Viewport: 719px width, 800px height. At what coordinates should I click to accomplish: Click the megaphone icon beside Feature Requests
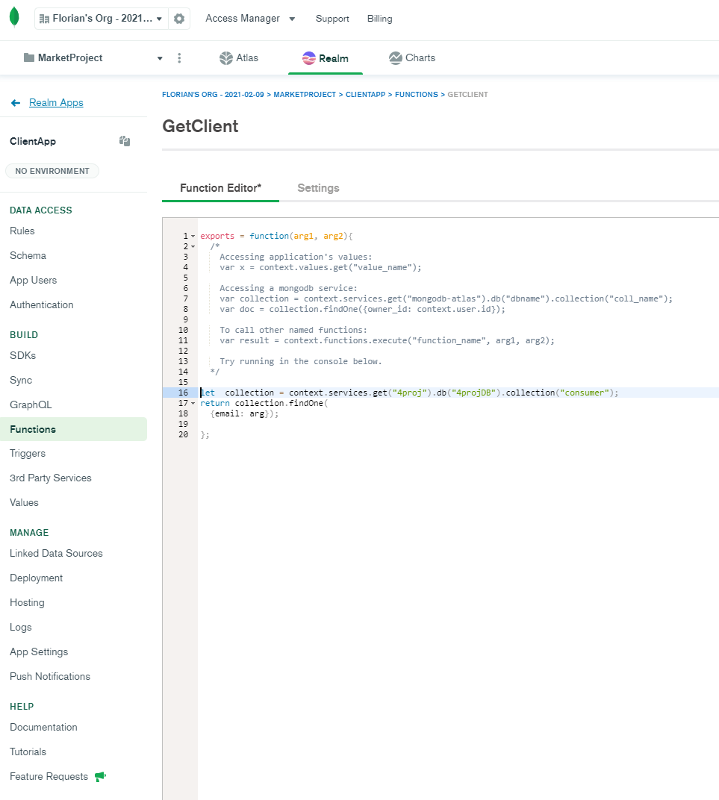[100, 776]
